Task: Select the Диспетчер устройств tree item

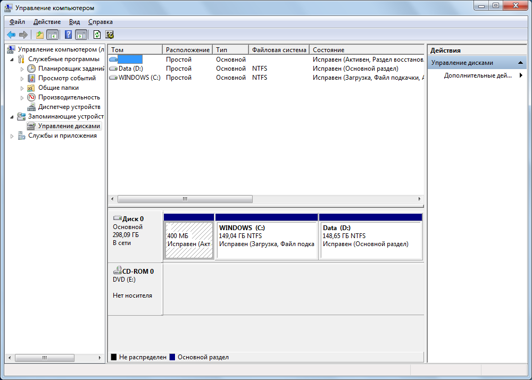Action: pyautogui.click(x=69, y=107)
